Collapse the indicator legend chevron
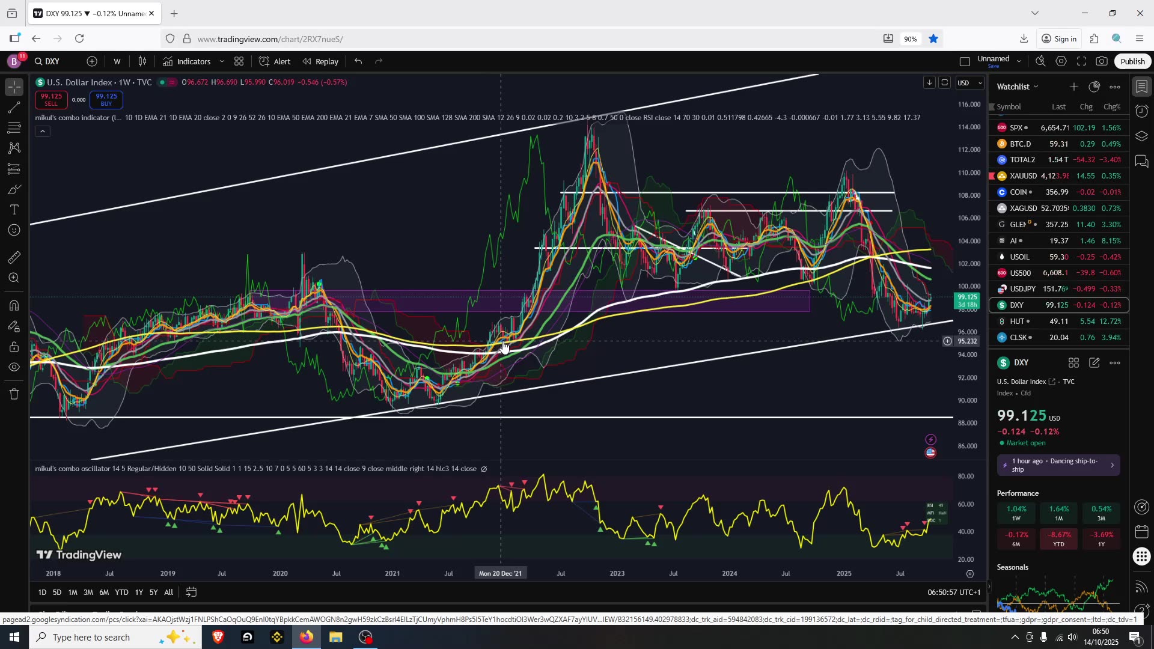The width and height of the screenshot is (1154, 649). pos(43,131)
